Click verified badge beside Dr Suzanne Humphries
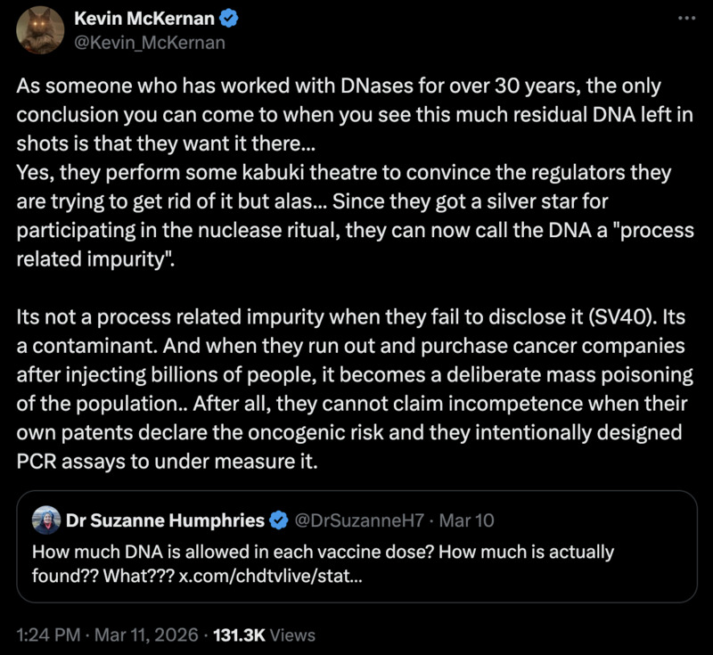 (x=280, y=520)
